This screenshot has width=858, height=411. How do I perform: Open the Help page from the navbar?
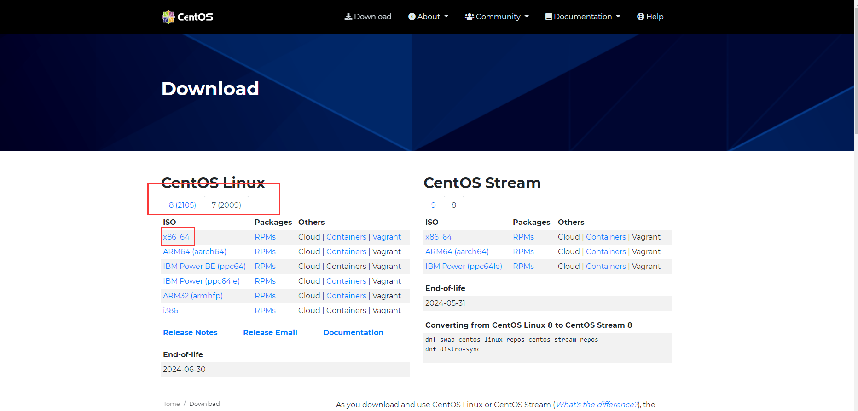tap(650, 17)
